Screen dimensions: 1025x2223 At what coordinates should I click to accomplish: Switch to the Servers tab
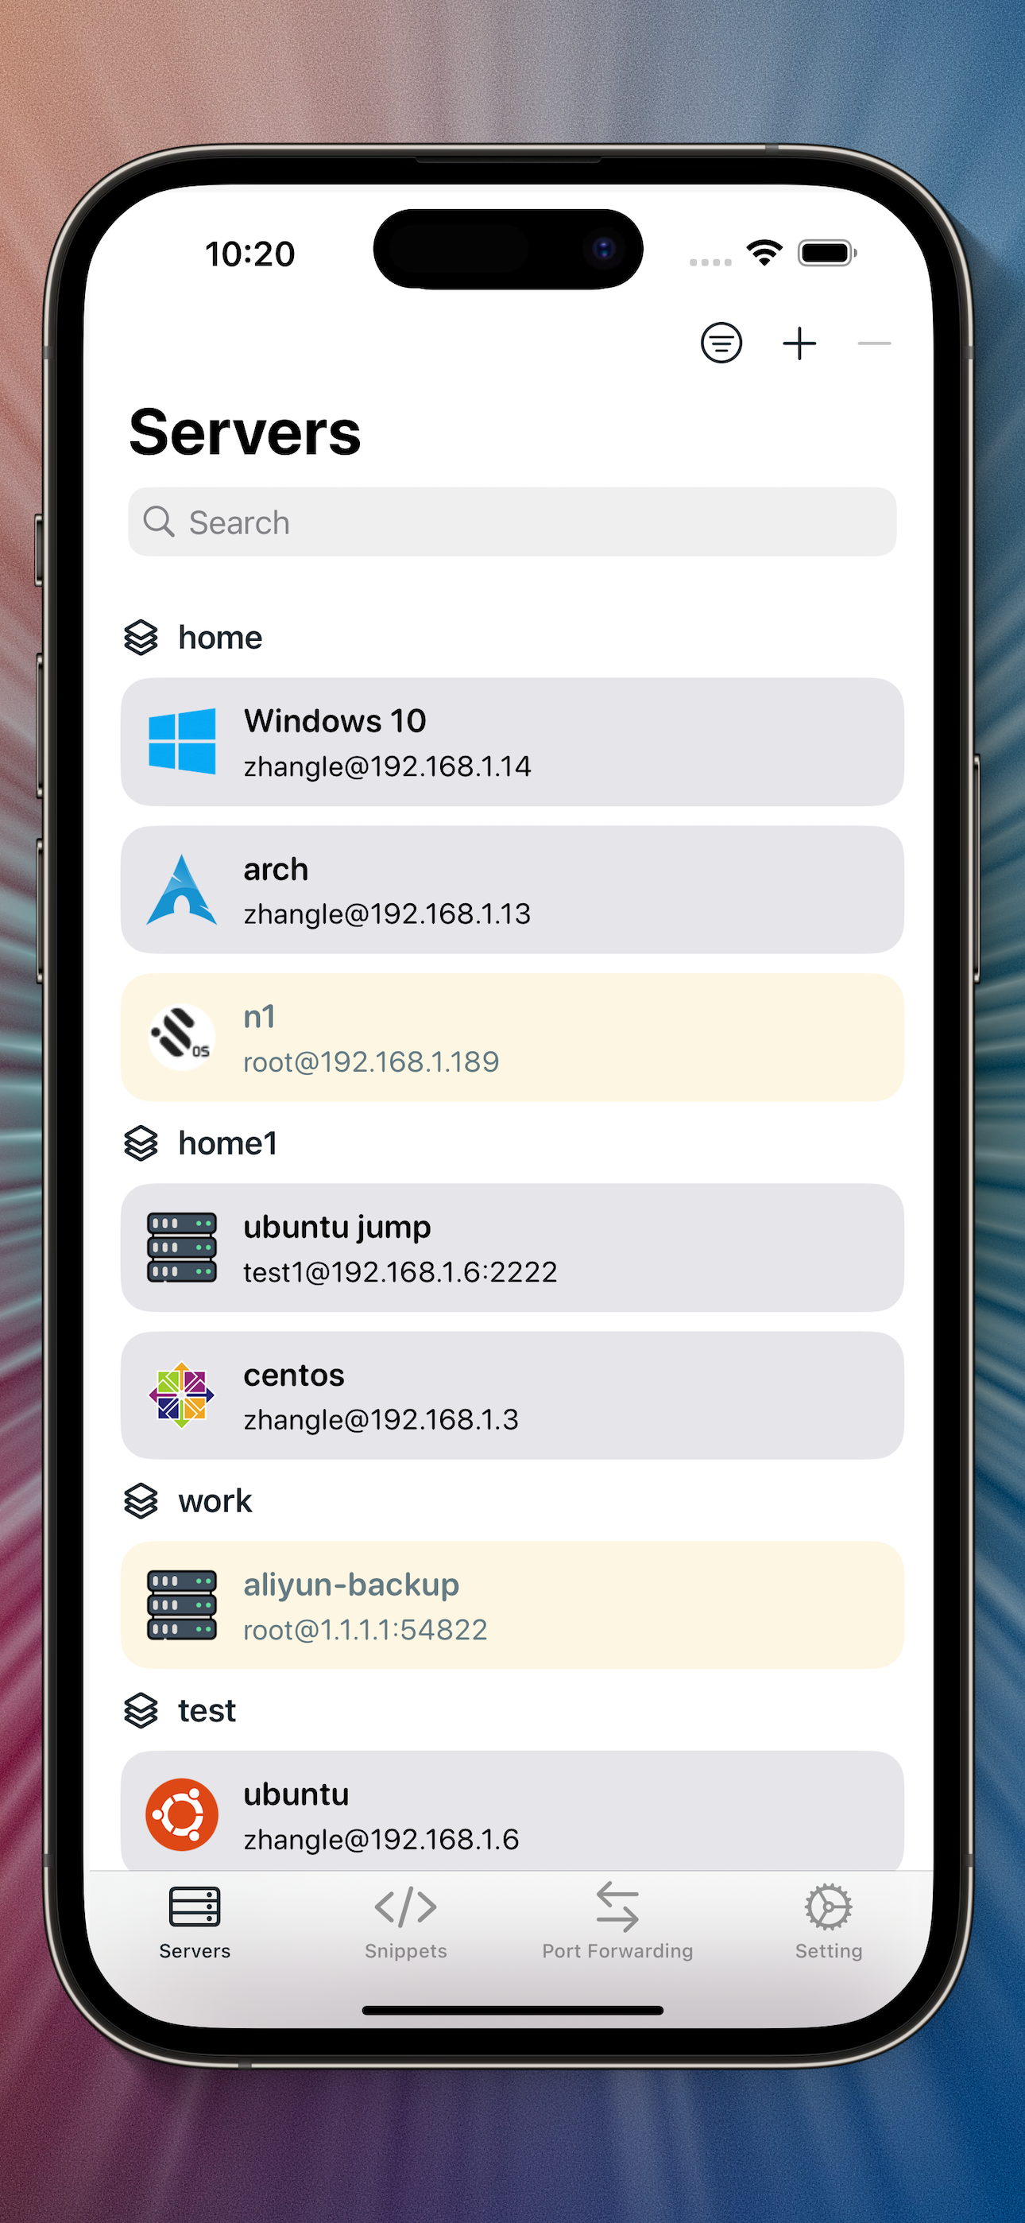(195, 1922)
